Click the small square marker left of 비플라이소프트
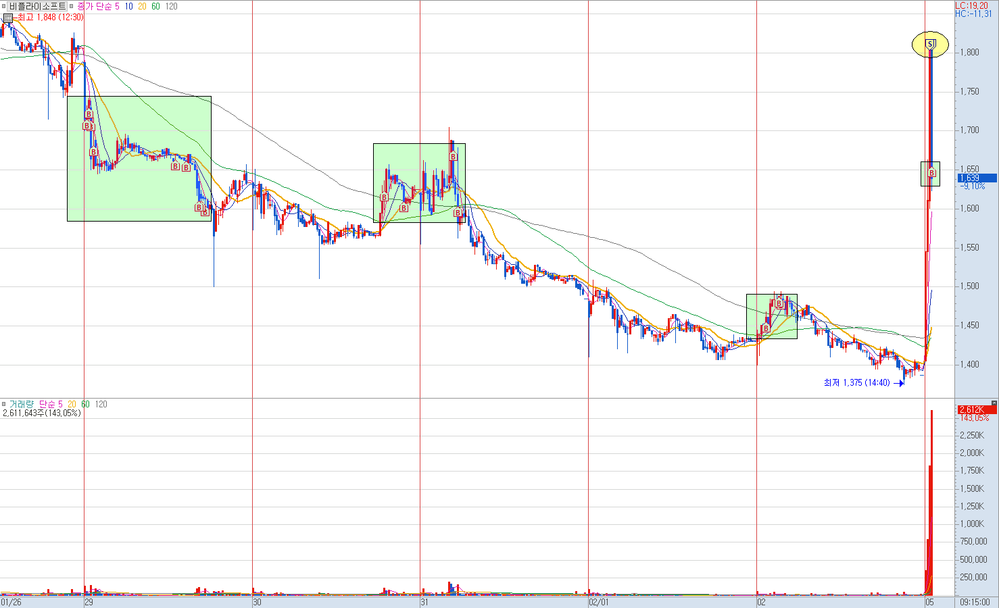The height and width of the screenshot is (608, 999). (4, 6)
